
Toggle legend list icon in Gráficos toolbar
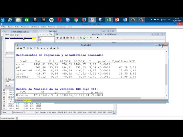[81, 38]
